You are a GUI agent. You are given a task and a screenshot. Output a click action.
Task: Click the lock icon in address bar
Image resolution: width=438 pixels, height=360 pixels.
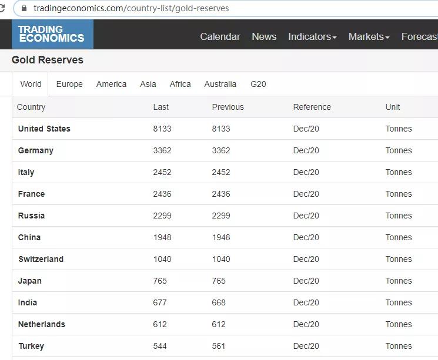[24, 8]
